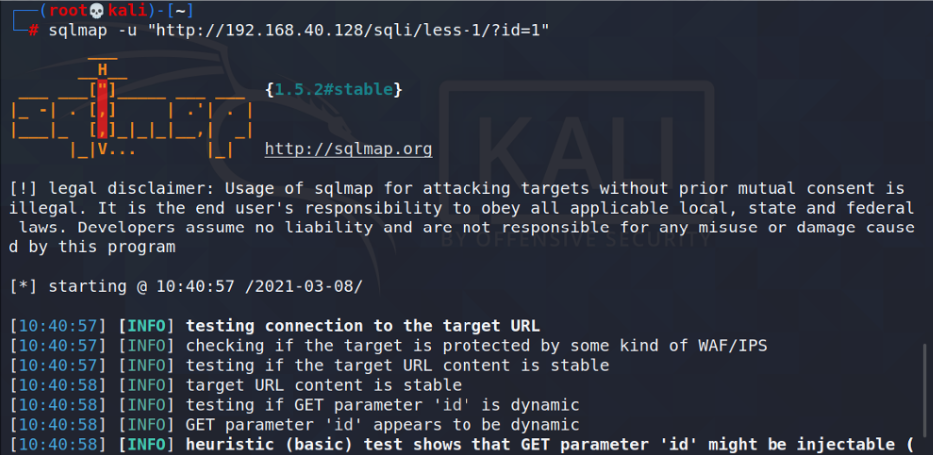This screenshot has width=933, height=455.
Task: Click the INFO tag on the WAF/IPS line
Action: pos(147,346)
